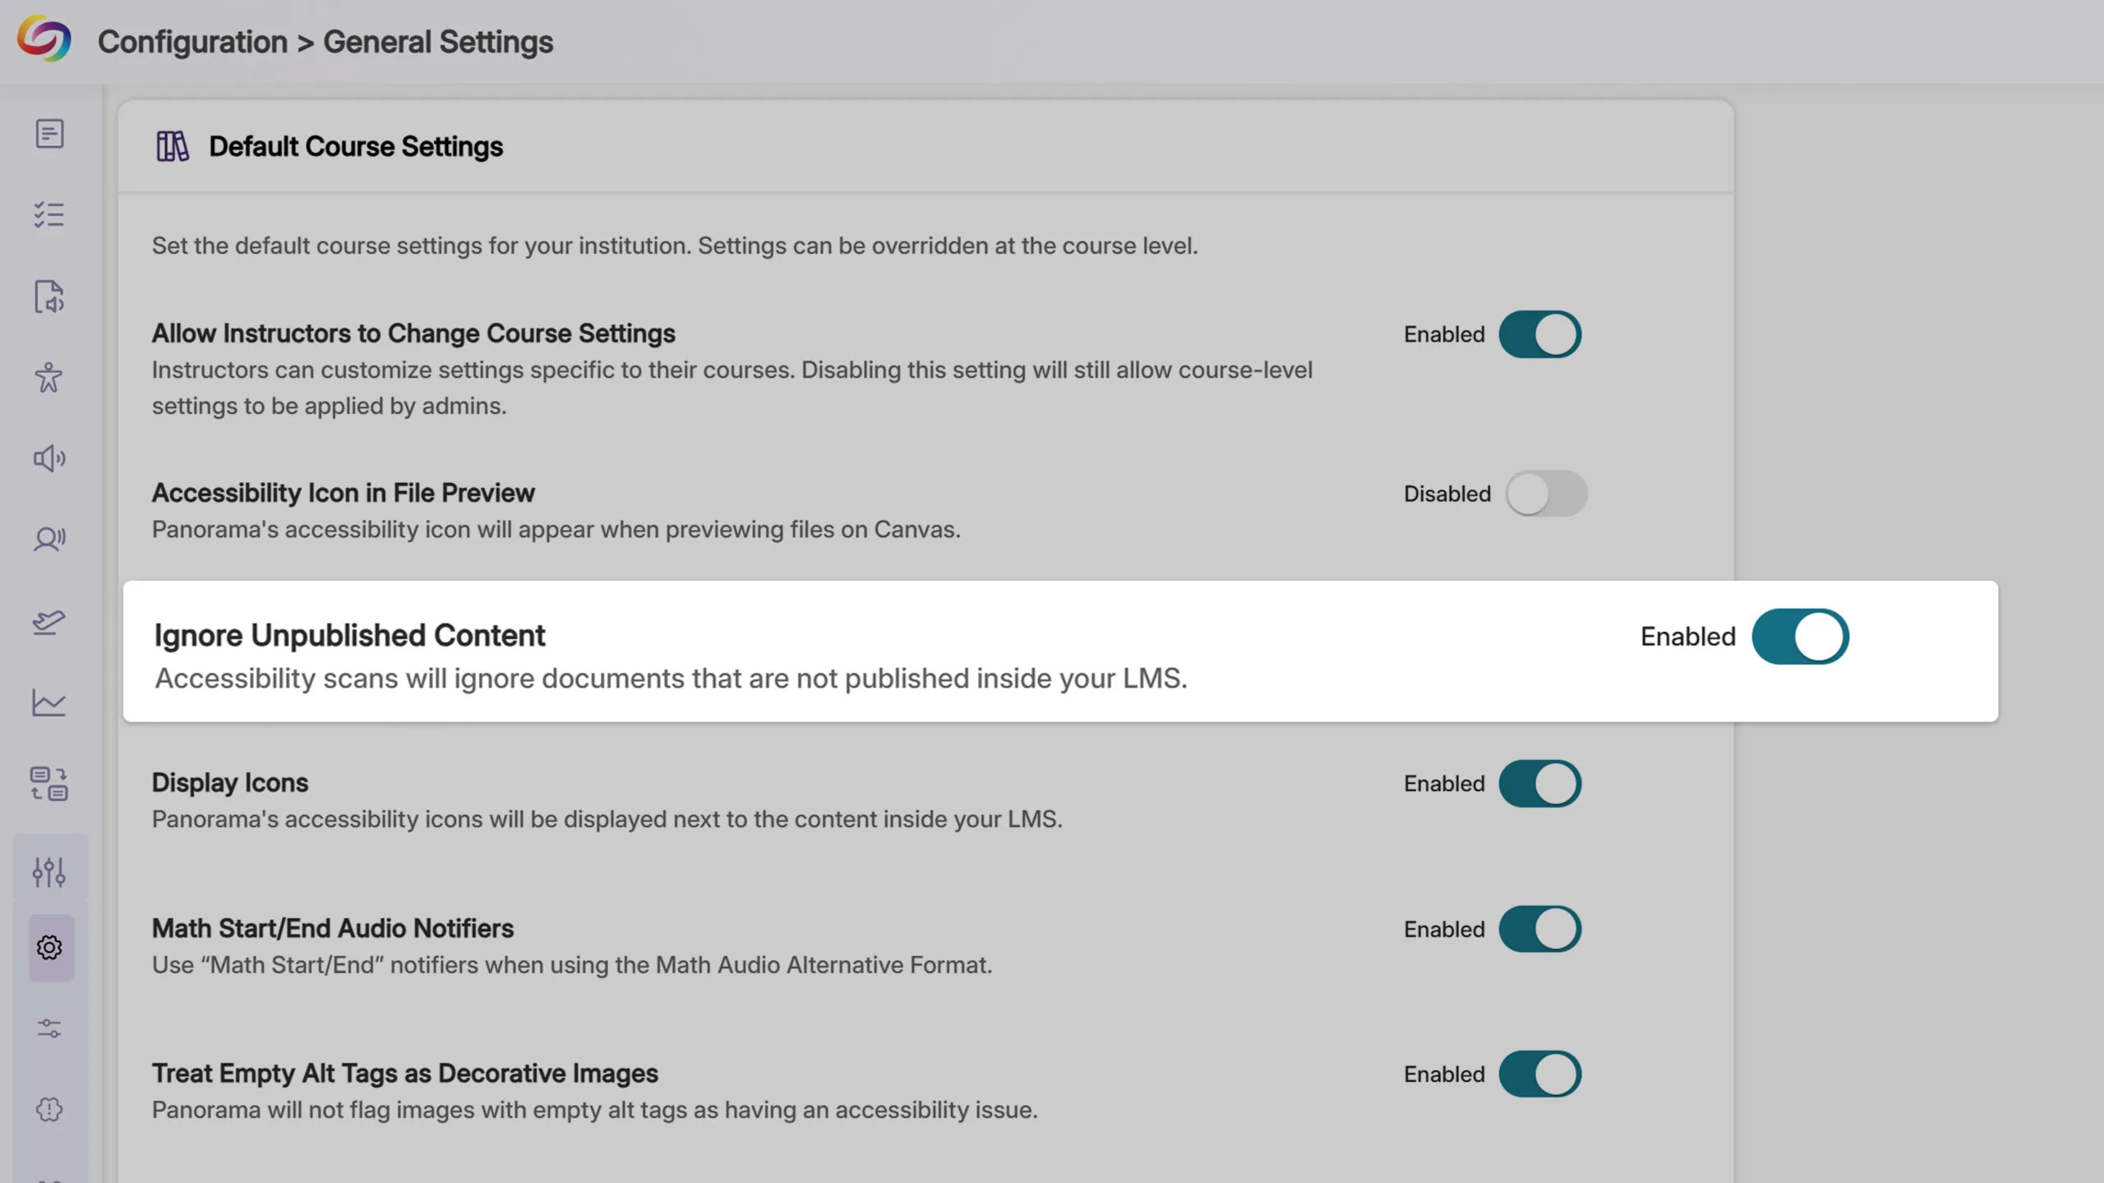Click the horizontal sliders sidebar icon
The image size is (2104, 1183).
(49, 1029)
